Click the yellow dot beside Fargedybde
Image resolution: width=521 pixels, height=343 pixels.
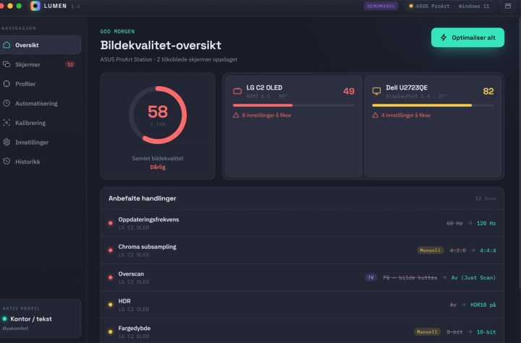tap(110, 331)
